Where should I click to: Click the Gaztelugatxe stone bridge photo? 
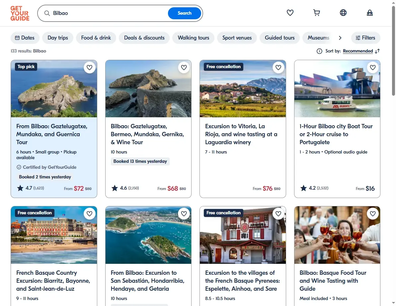(148, 89)
